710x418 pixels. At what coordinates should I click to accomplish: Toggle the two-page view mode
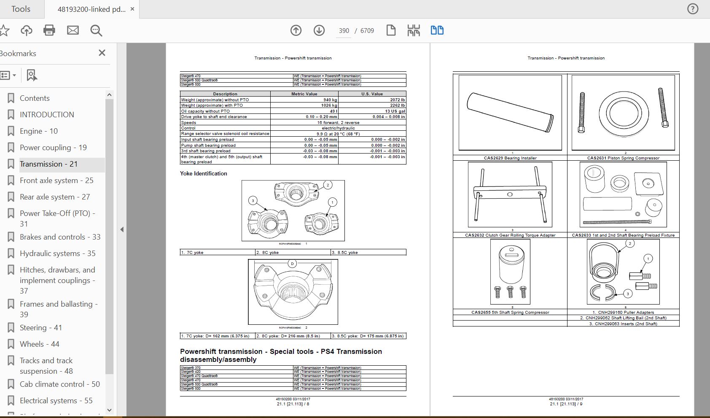(437, 30)
